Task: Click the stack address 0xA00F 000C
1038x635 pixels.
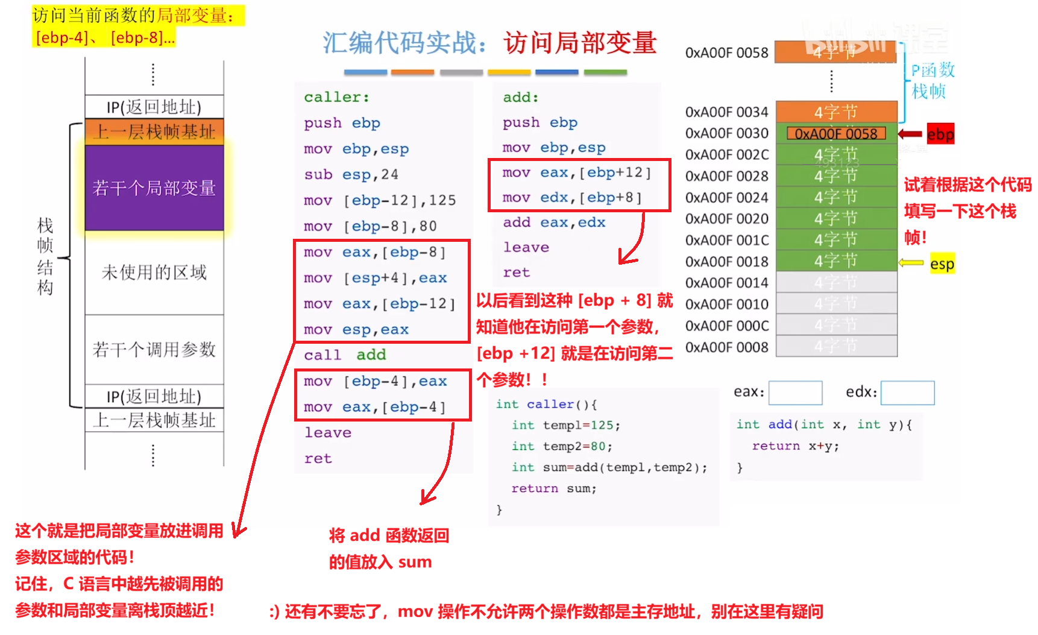Action: (x=727, y=326)
